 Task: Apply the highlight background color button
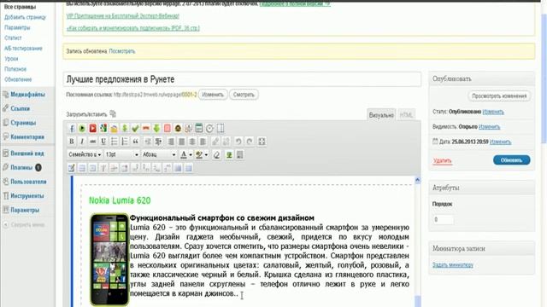coord(199,155)
